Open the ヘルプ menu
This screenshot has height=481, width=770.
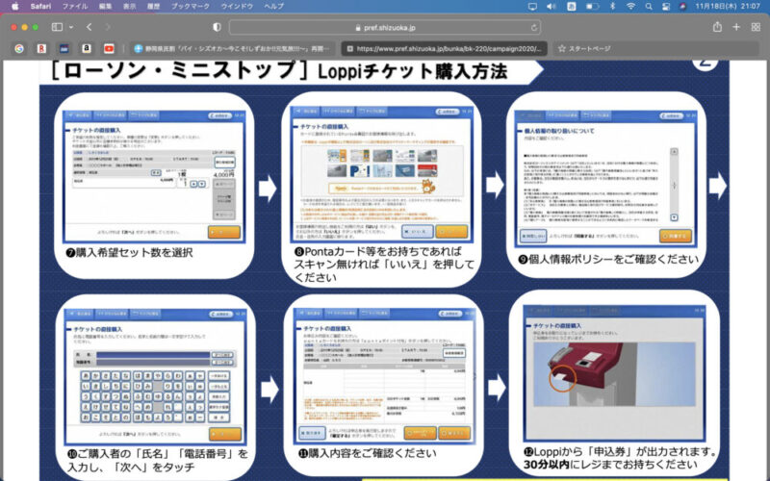point(274,7)
